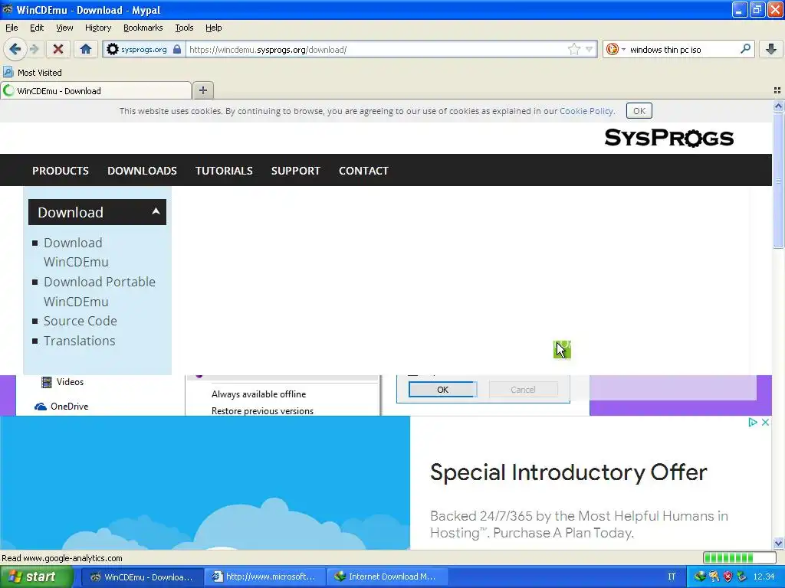Open the TUTORIALS navigation item
Screen dimensions: 785x588
click(224, 171)
